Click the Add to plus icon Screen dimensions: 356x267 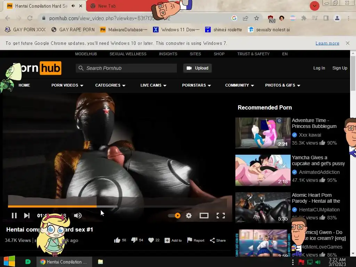click(x=167, y=240)
